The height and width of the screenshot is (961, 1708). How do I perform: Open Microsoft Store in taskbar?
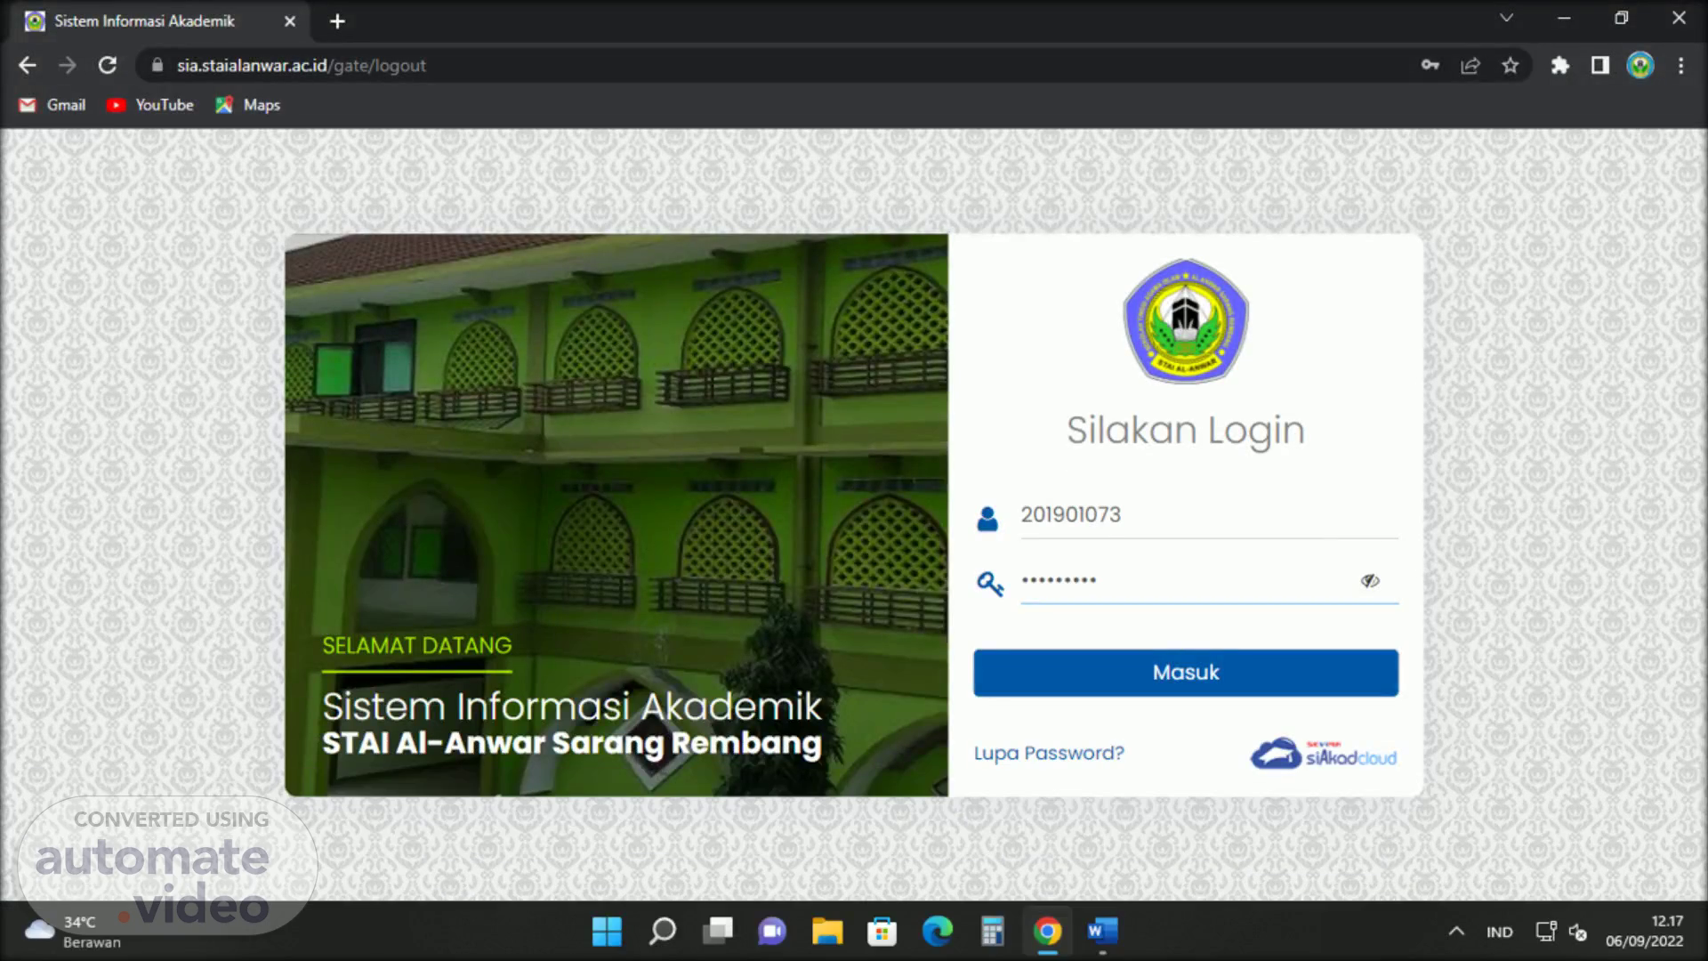(882, 932)
